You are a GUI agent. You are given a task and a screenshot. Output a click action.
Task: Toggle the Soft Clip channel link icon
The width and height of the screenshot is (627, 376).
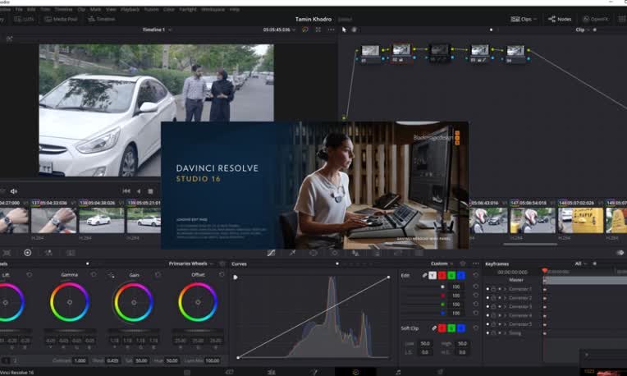point(434,328)
